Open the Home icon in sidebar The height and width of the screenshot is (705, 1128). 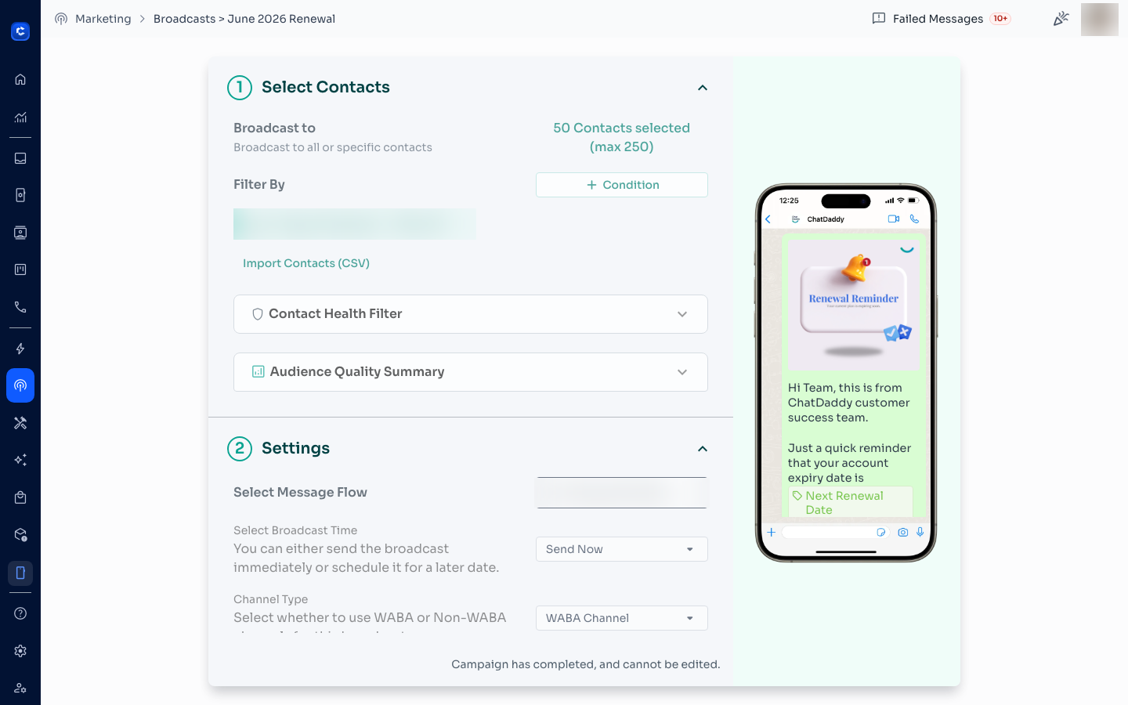[x=20, y=79]
